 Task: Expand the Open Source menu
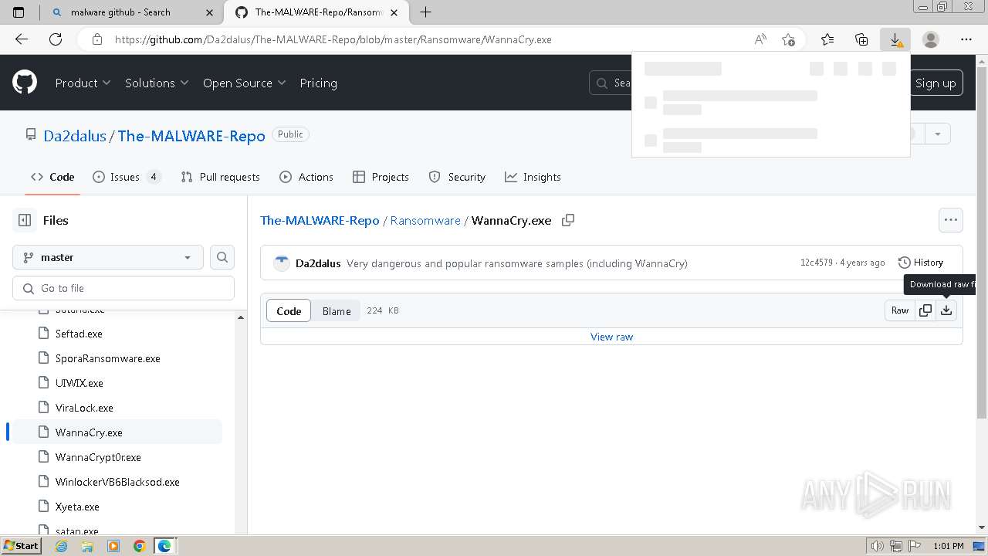coord(244,83)
